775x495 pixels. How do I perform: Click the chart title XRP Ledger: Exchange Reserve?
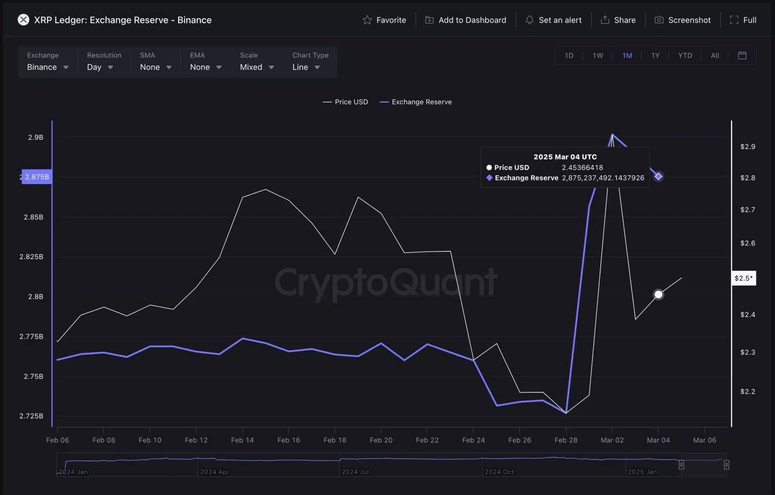123,20
